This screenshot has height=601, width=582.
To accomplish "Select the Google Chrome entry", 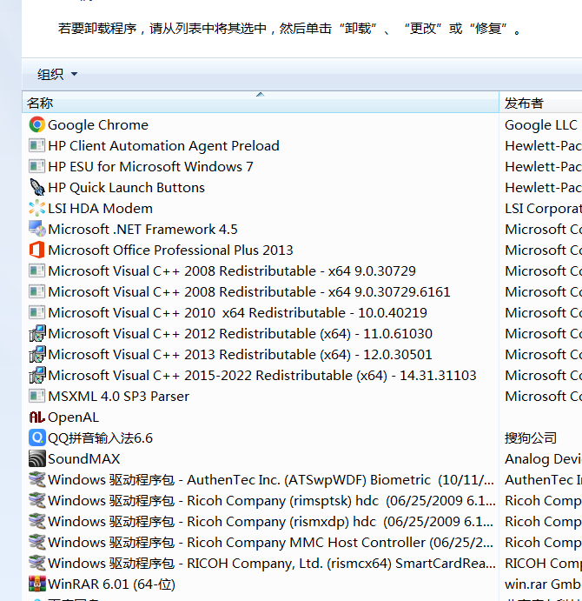I will (98, 125).
